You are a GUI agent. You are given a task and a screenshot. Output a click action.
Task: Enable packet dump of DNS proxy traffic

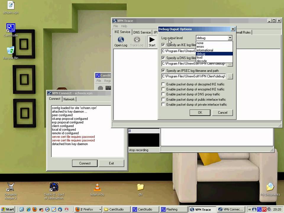(x=163, y=94)
